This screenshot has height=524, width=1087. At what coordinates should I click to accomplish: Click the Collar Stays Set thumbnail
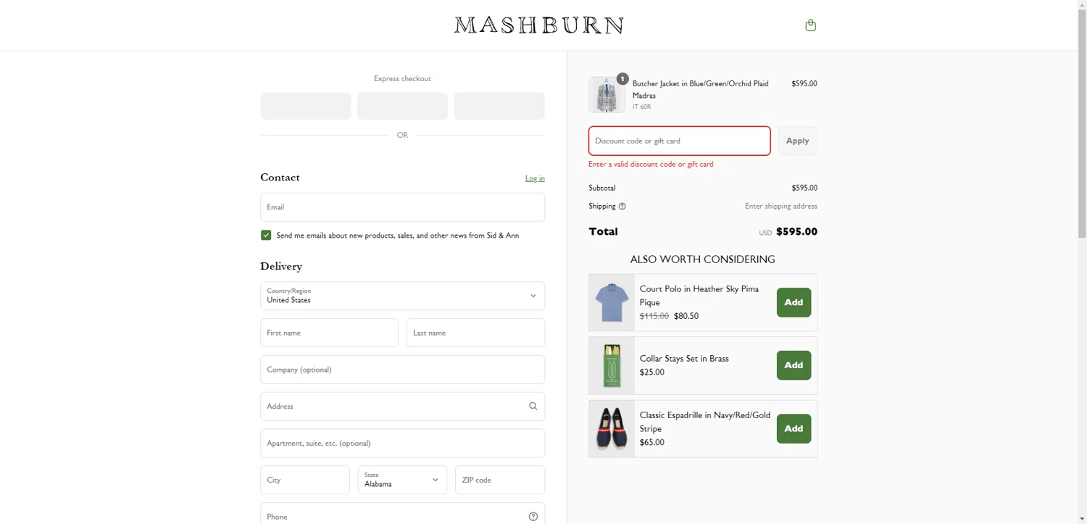coord(612,365)
